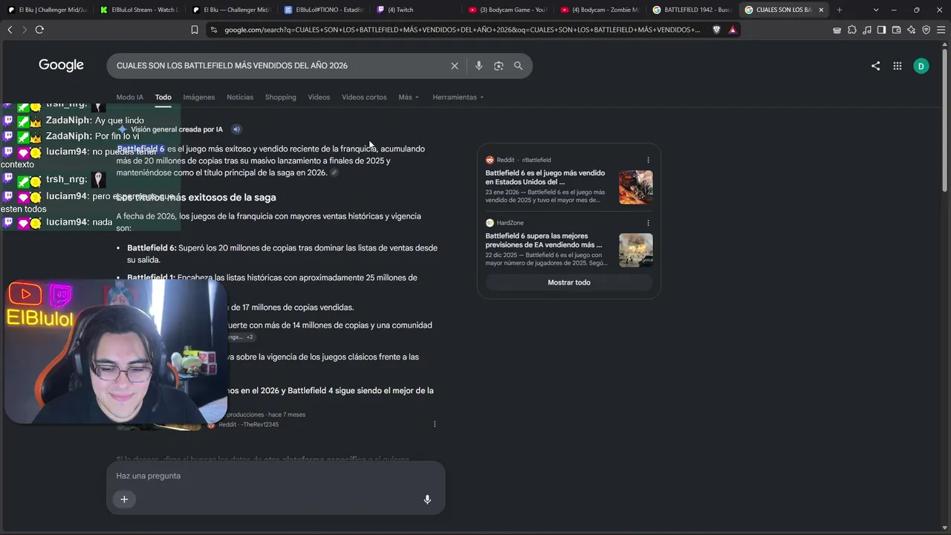Clear the Google search box text
951x535 pixels.
(x=455, y=65)
